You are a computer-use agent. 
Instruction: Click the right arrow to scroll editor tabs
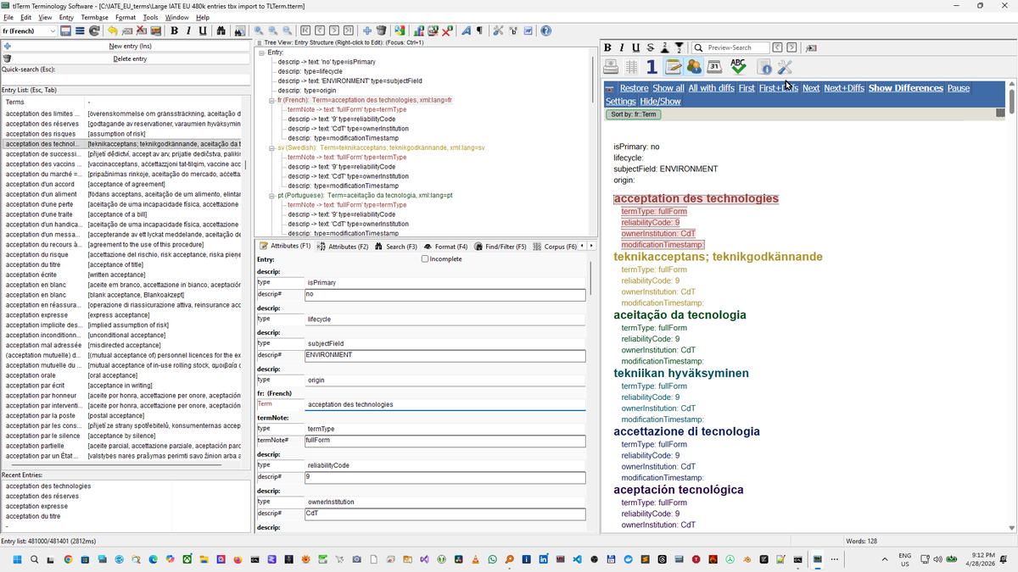tap(591, 246)
